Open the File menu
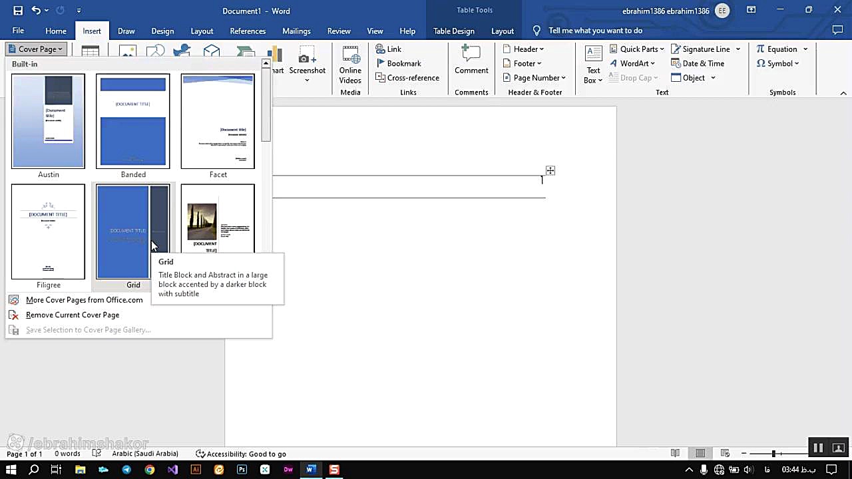 tap(18, 31)
